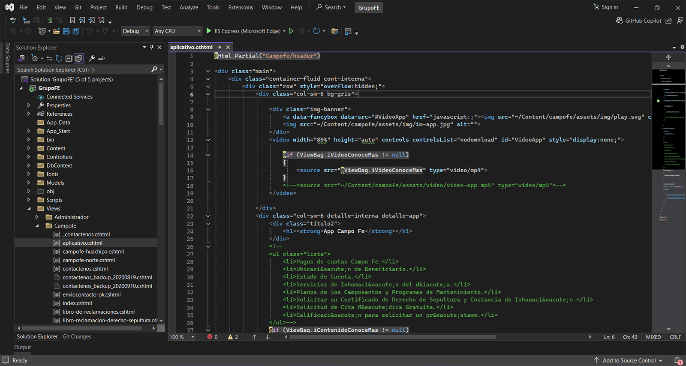Toggle pin on aplicativo.cshtml tab

click(x=220, y=47)
